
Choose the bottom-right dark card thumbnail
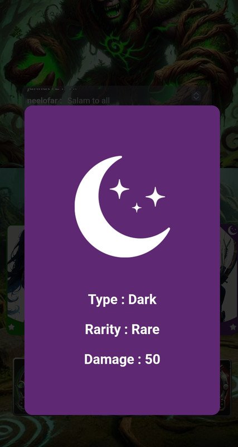pyautogui.click(x=225, y=387)
